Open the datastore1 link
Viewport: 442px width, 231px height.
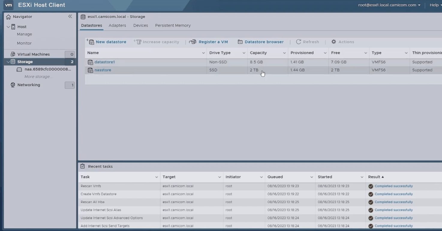(105, 62)
